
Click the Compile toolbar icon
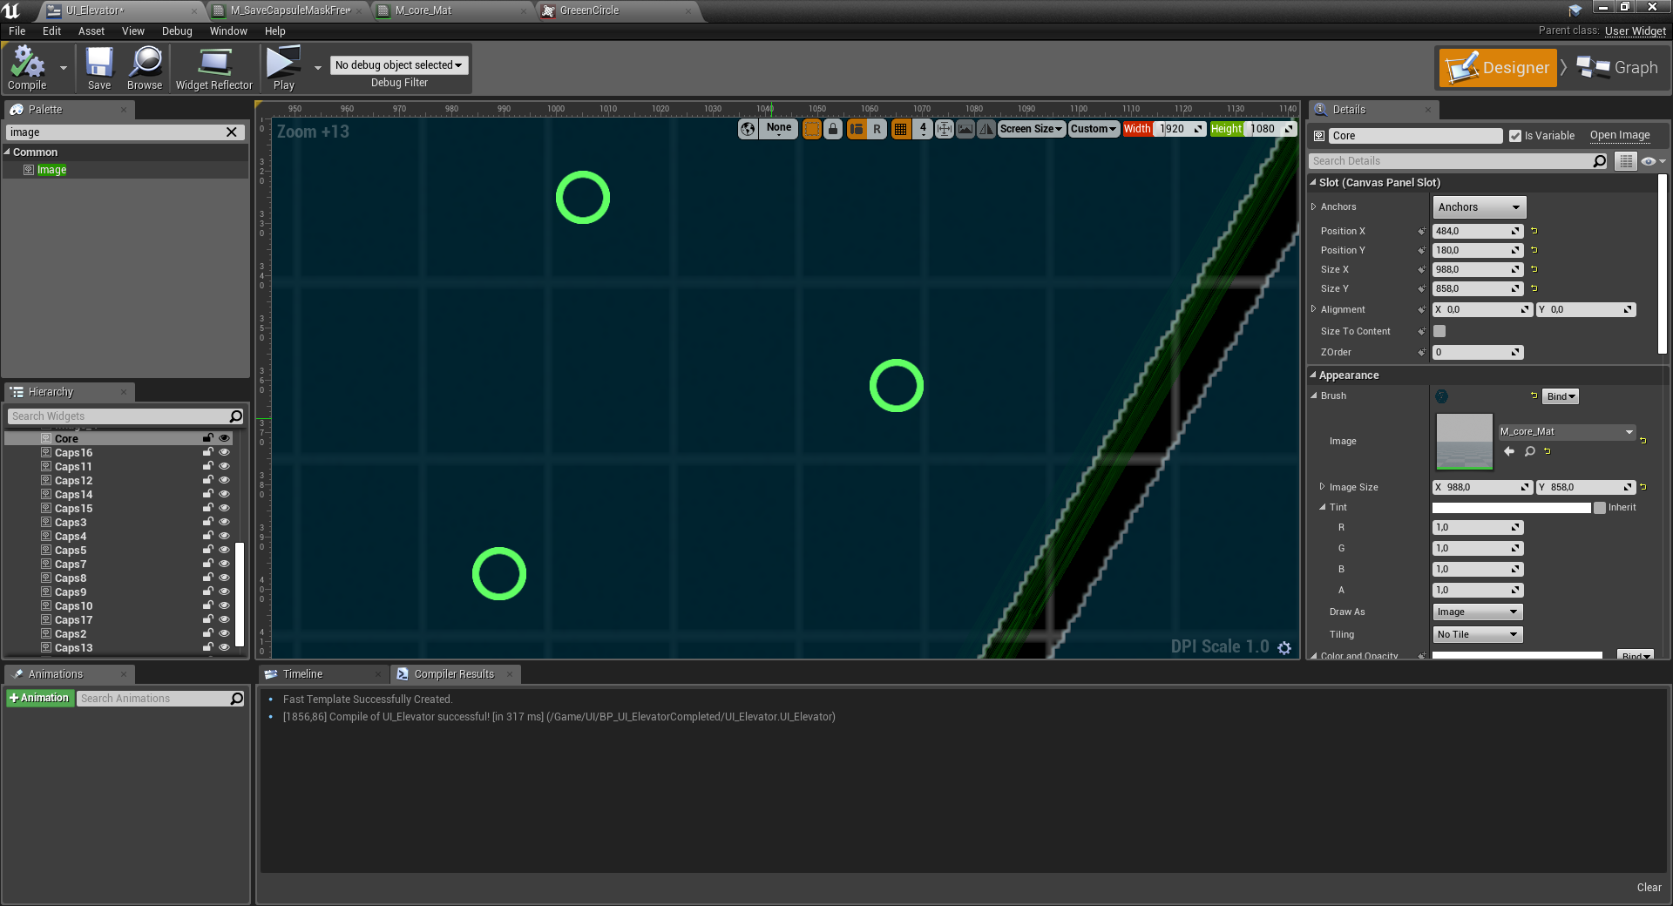(x=27, y=68)
